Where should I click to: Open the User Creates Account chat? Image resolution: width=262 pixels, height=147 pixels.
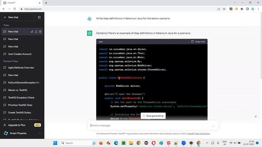[22, 54]
